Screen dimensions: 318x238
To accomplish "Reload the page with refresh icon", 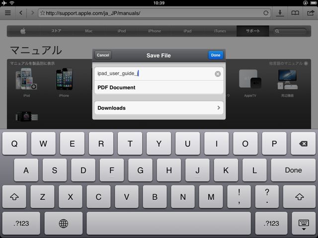I will click(266, 13).
